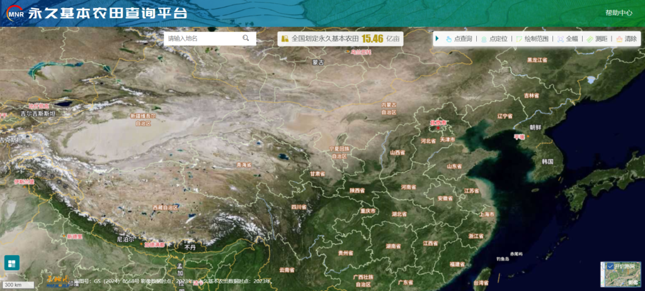The height and width of the screenshot is (291, 645).
Task: Click the 贵州省 label on map
Action: (346, 253)
